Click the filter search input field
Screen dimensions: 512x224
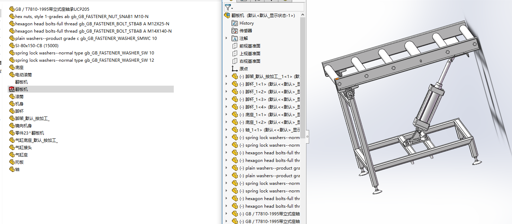269,7
